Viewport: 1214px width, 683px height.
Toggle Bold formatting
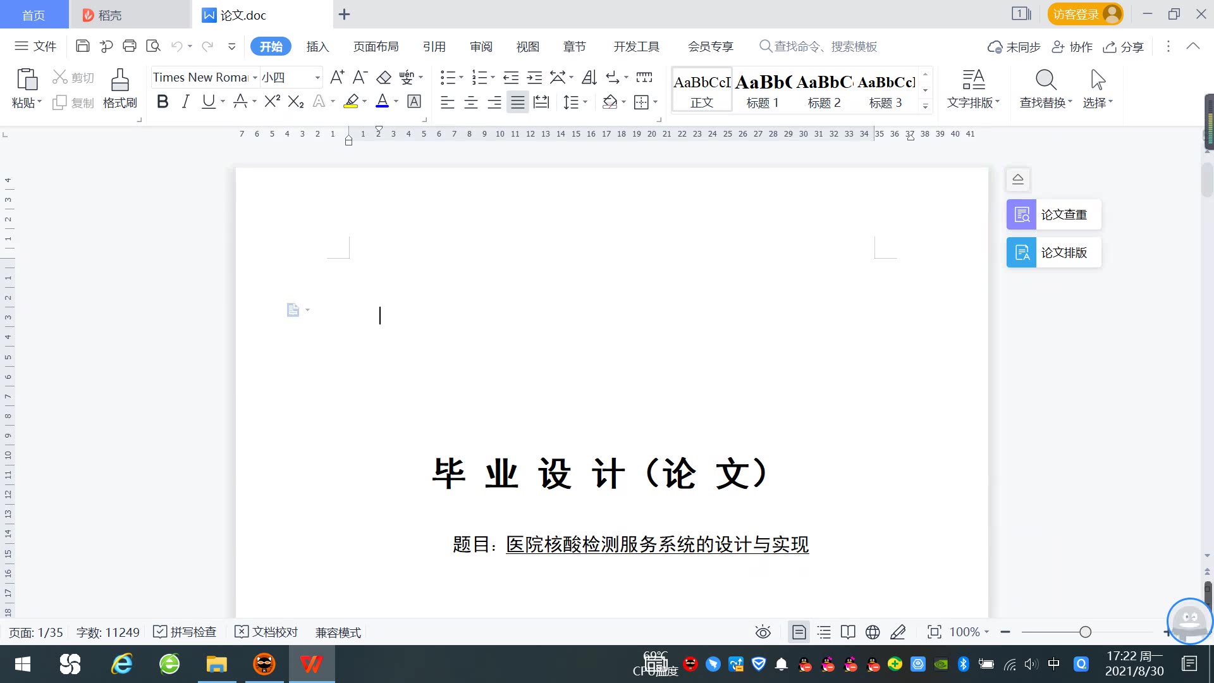click(162, 101)
